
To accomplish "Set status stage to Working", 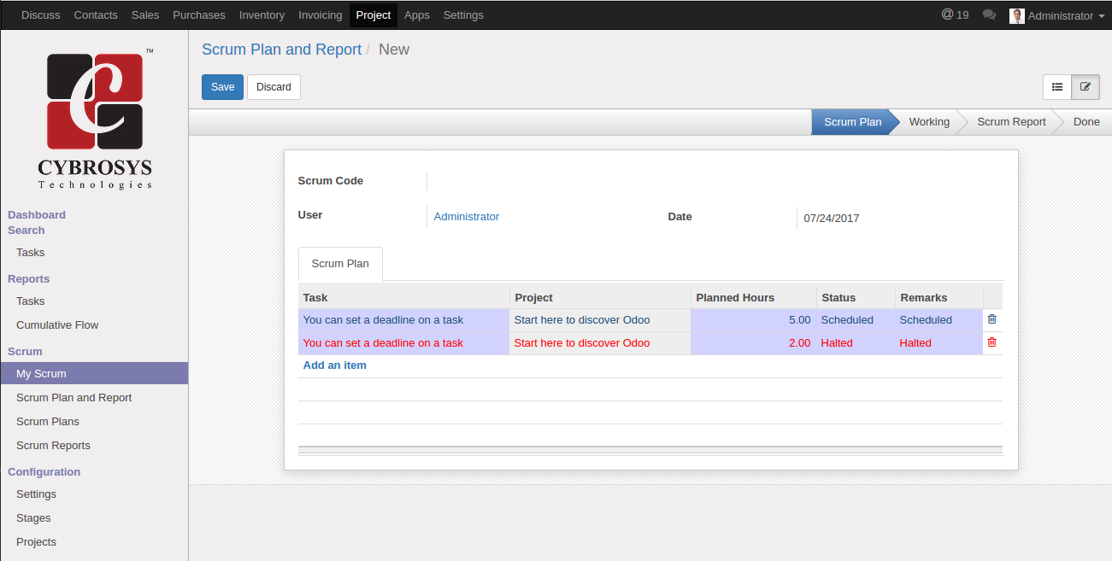I will pos(928,122).
